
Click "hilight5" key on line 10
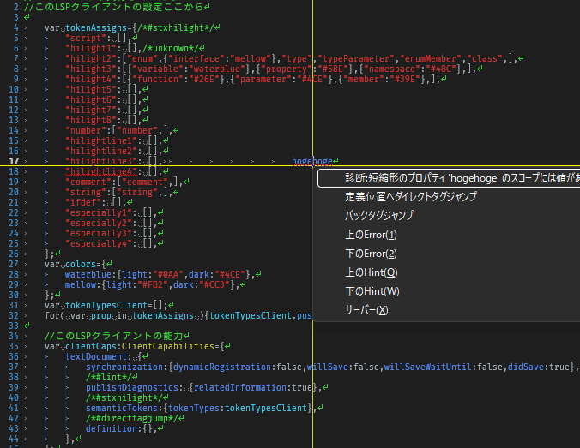tap(91, 90)
